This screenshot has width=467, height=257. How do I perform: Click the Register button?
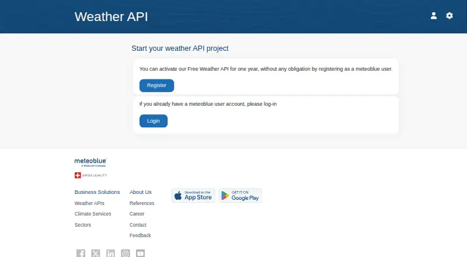[x=156, y=85]
